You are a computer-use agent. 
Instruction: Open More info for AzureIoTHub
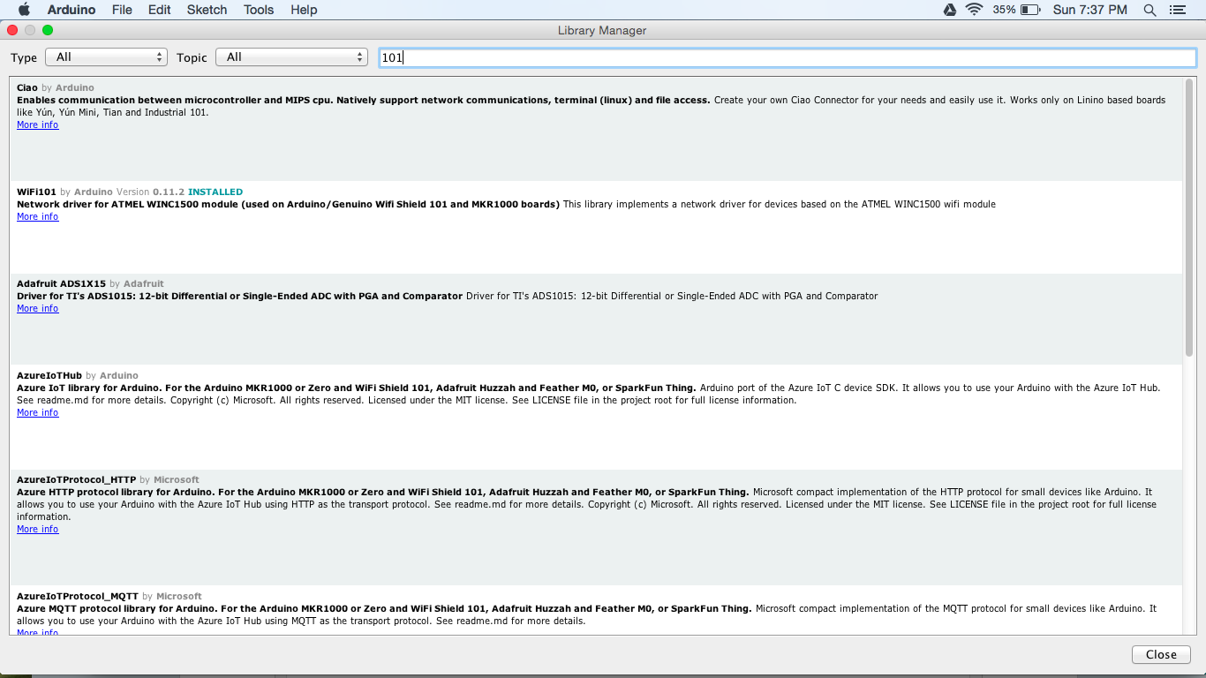pos(38,413)
